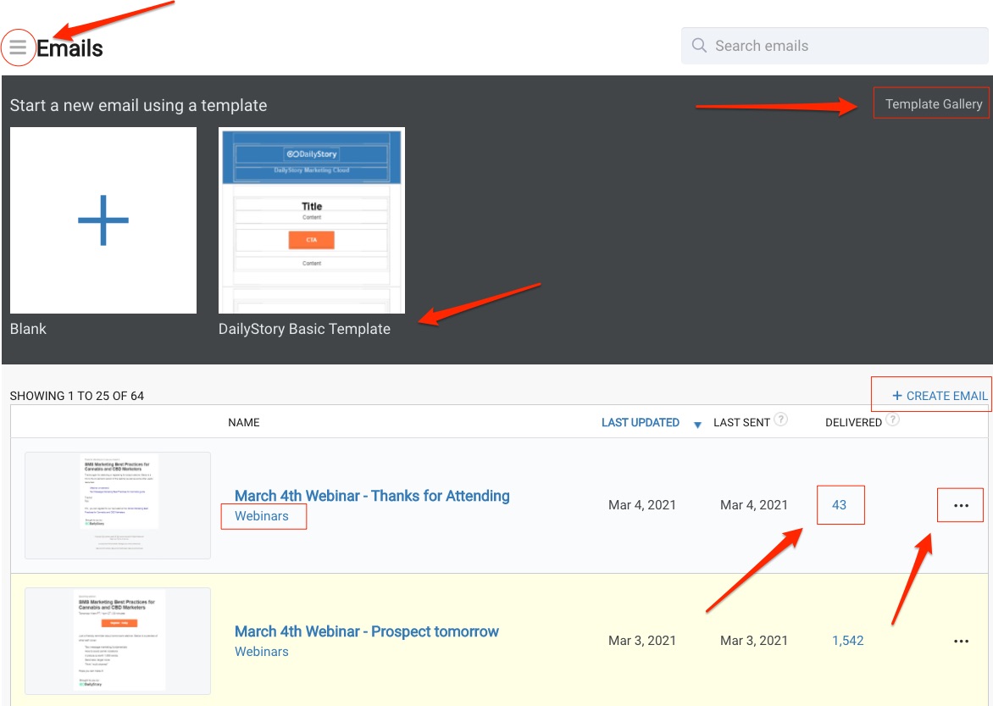Image resolution: width=993 pixels, height=706 pixels.
Task: Click the 'Start a new email using a template' heading
Action: click(x=138, y=105)
